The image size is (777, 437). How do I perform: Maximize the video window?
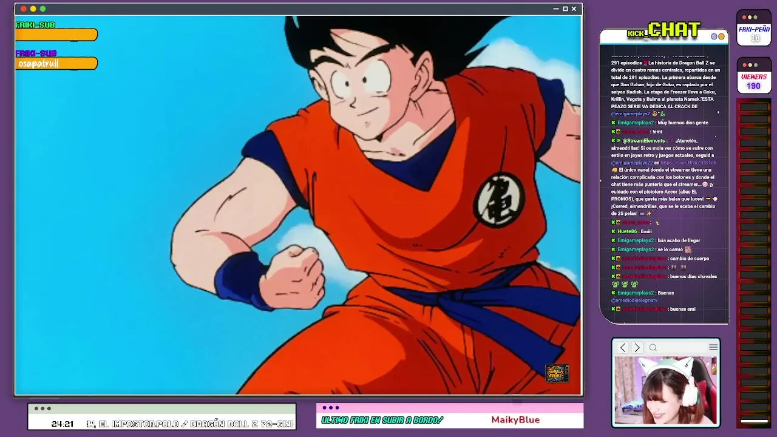[x=565, y=9]
